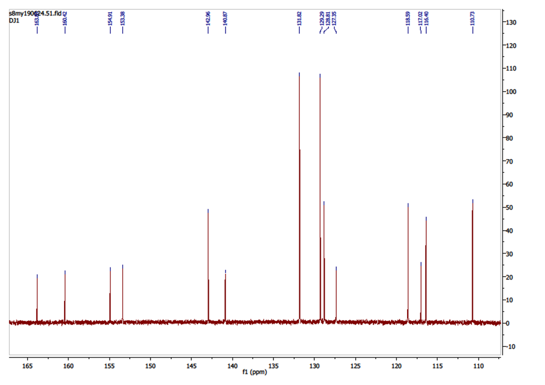Select the 160.42 peak label
This screenshot has height=385, width=545.
(65, 20)
